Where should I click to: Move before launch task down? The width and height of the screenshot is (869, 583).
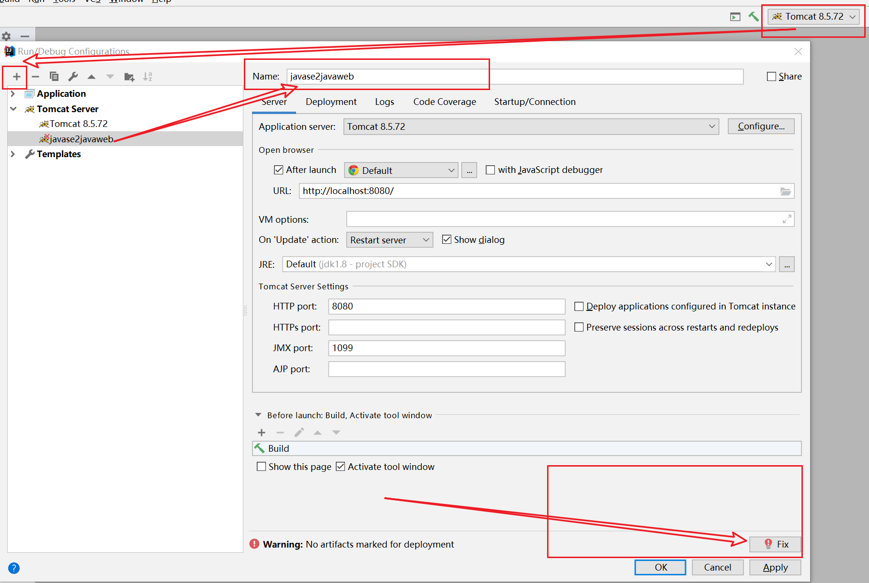336,433
